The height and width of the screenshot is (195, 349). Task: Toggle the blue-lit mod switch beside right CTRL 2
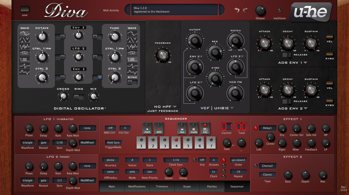click(97, 77)
